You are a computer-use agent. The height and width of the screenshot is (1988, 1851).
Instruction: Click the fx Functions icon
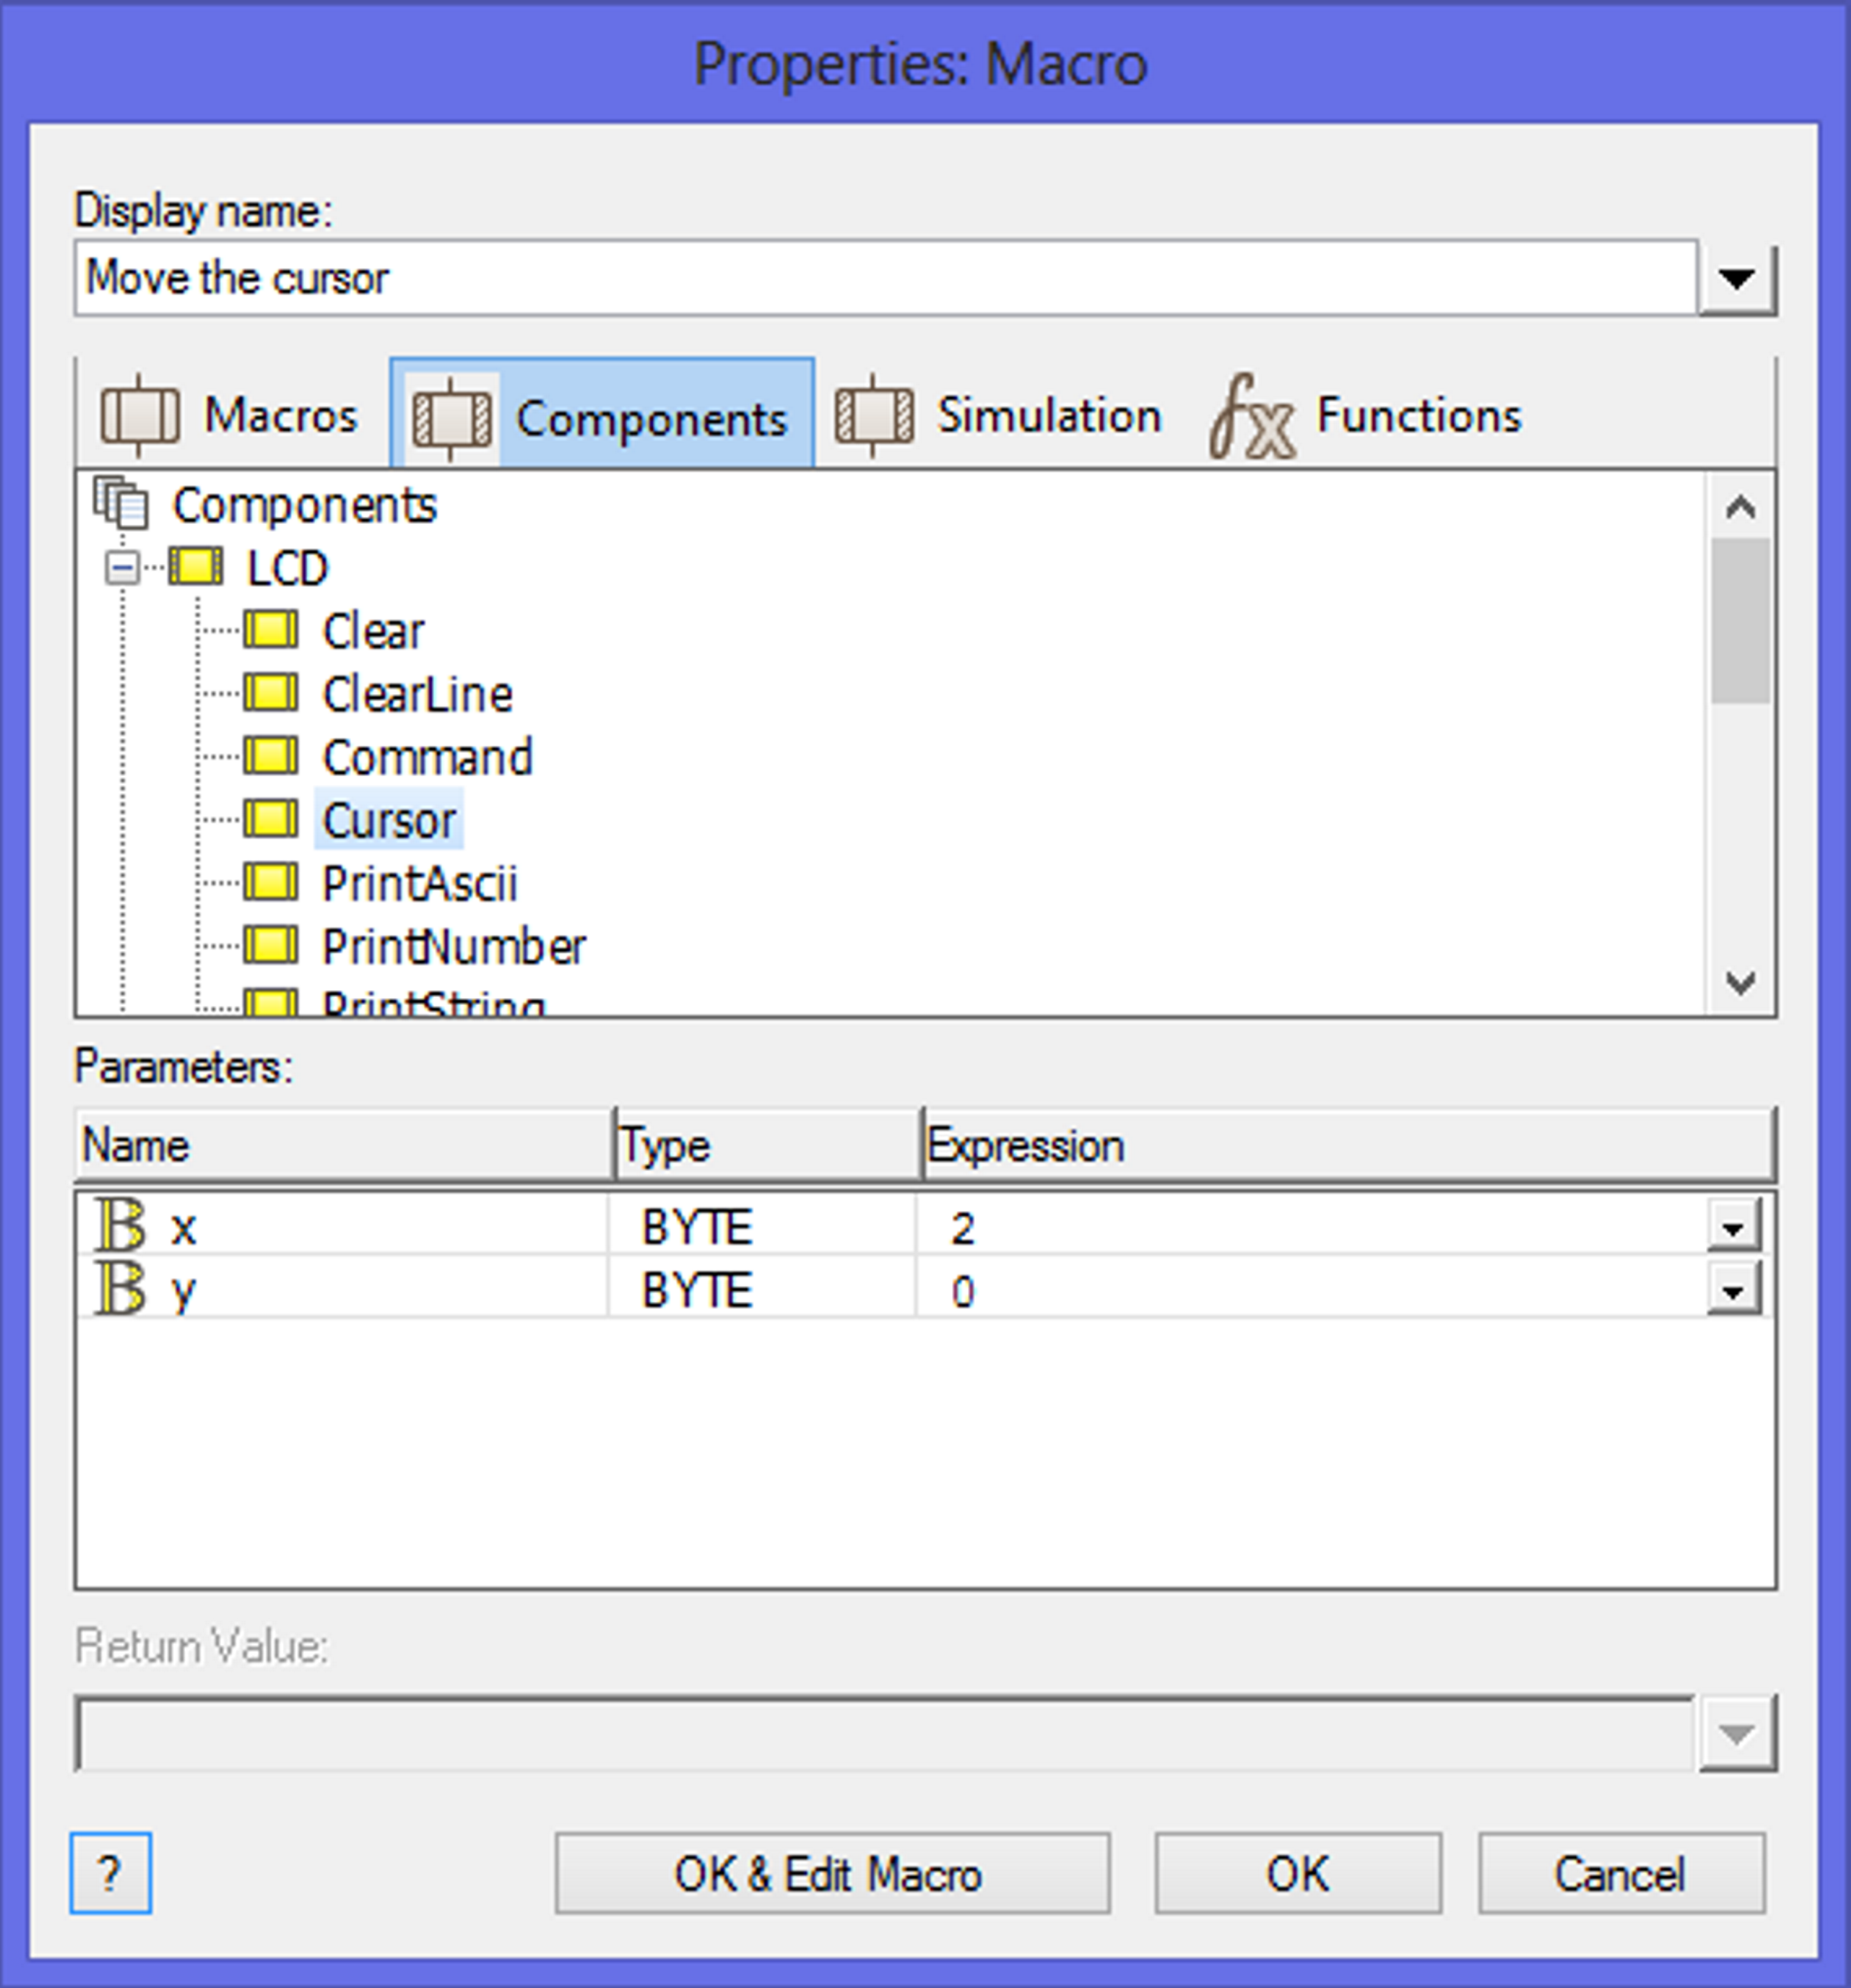1251,417
